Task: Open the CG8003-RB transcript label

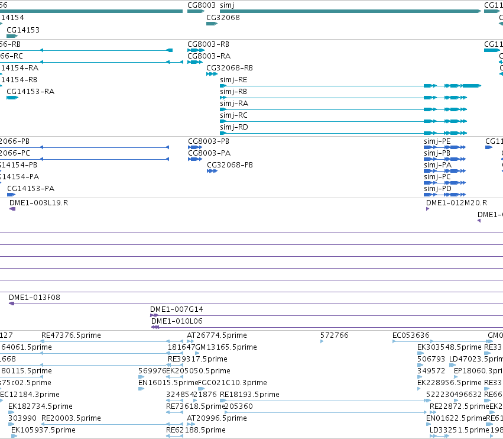Action: pyautogui.click(x=208, y=44)
